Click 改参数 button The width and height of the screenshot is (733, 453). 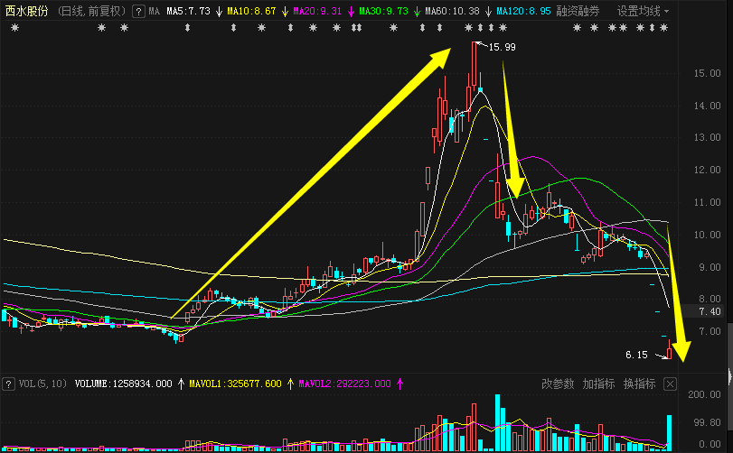point(558,384)
